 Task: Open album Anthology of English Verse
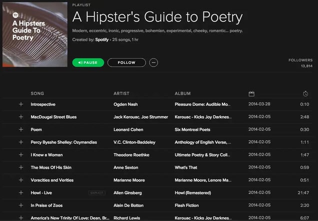pyautogui.click(x=203, y=142)
